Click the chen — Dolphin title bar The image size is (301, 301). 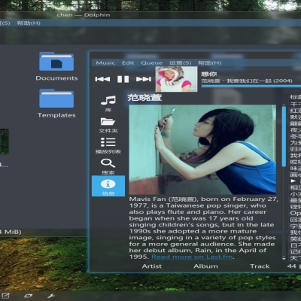[x=84, y=15]
